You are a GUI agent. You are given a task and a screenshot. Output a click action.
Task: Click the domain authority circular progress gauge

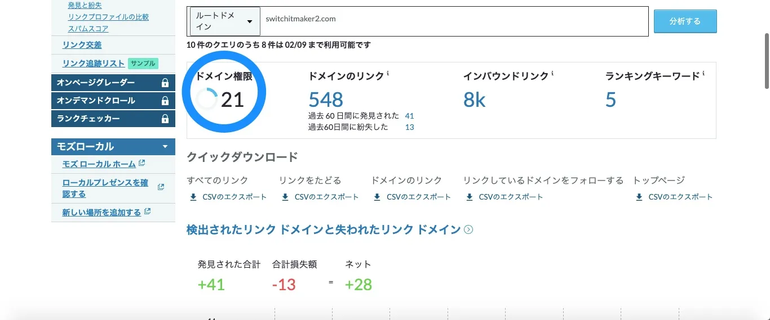click(206, 99)
